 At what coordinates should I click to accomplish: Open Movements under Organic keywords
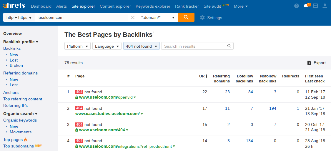pyautogui.click(x=21, y=132)
